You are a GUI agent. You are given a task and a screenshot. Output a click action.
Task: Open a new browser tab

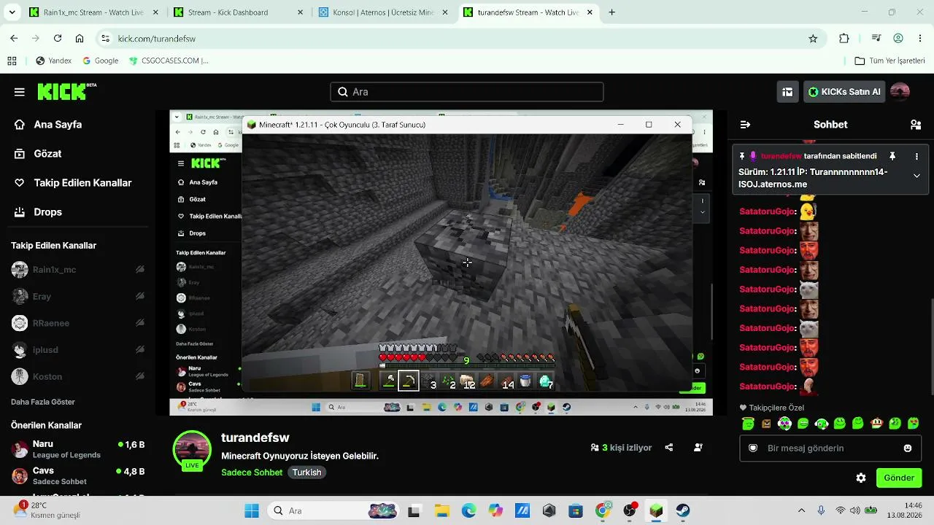point(611,12)
